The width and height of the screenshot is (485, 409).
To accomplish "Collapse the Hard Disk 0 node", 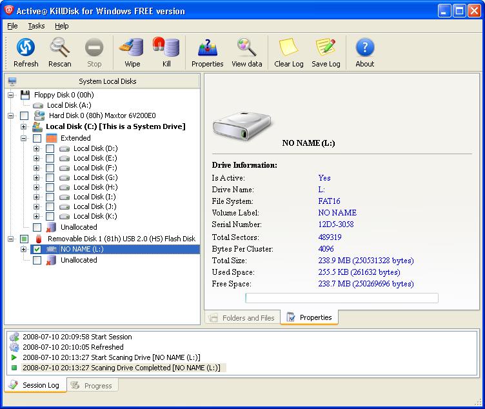I will click(11, 115).
